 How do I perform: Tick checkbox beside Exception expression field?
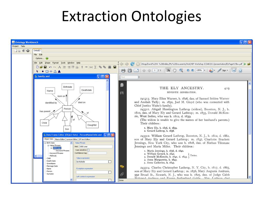point(110,172)
